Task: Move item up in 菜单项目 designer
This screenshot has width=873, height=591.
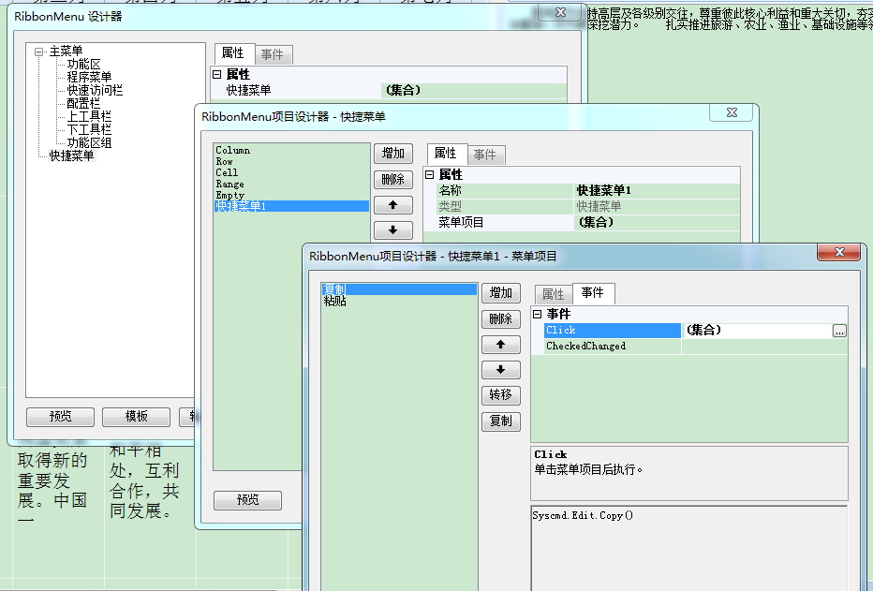Action: click(x=500, y=345)
